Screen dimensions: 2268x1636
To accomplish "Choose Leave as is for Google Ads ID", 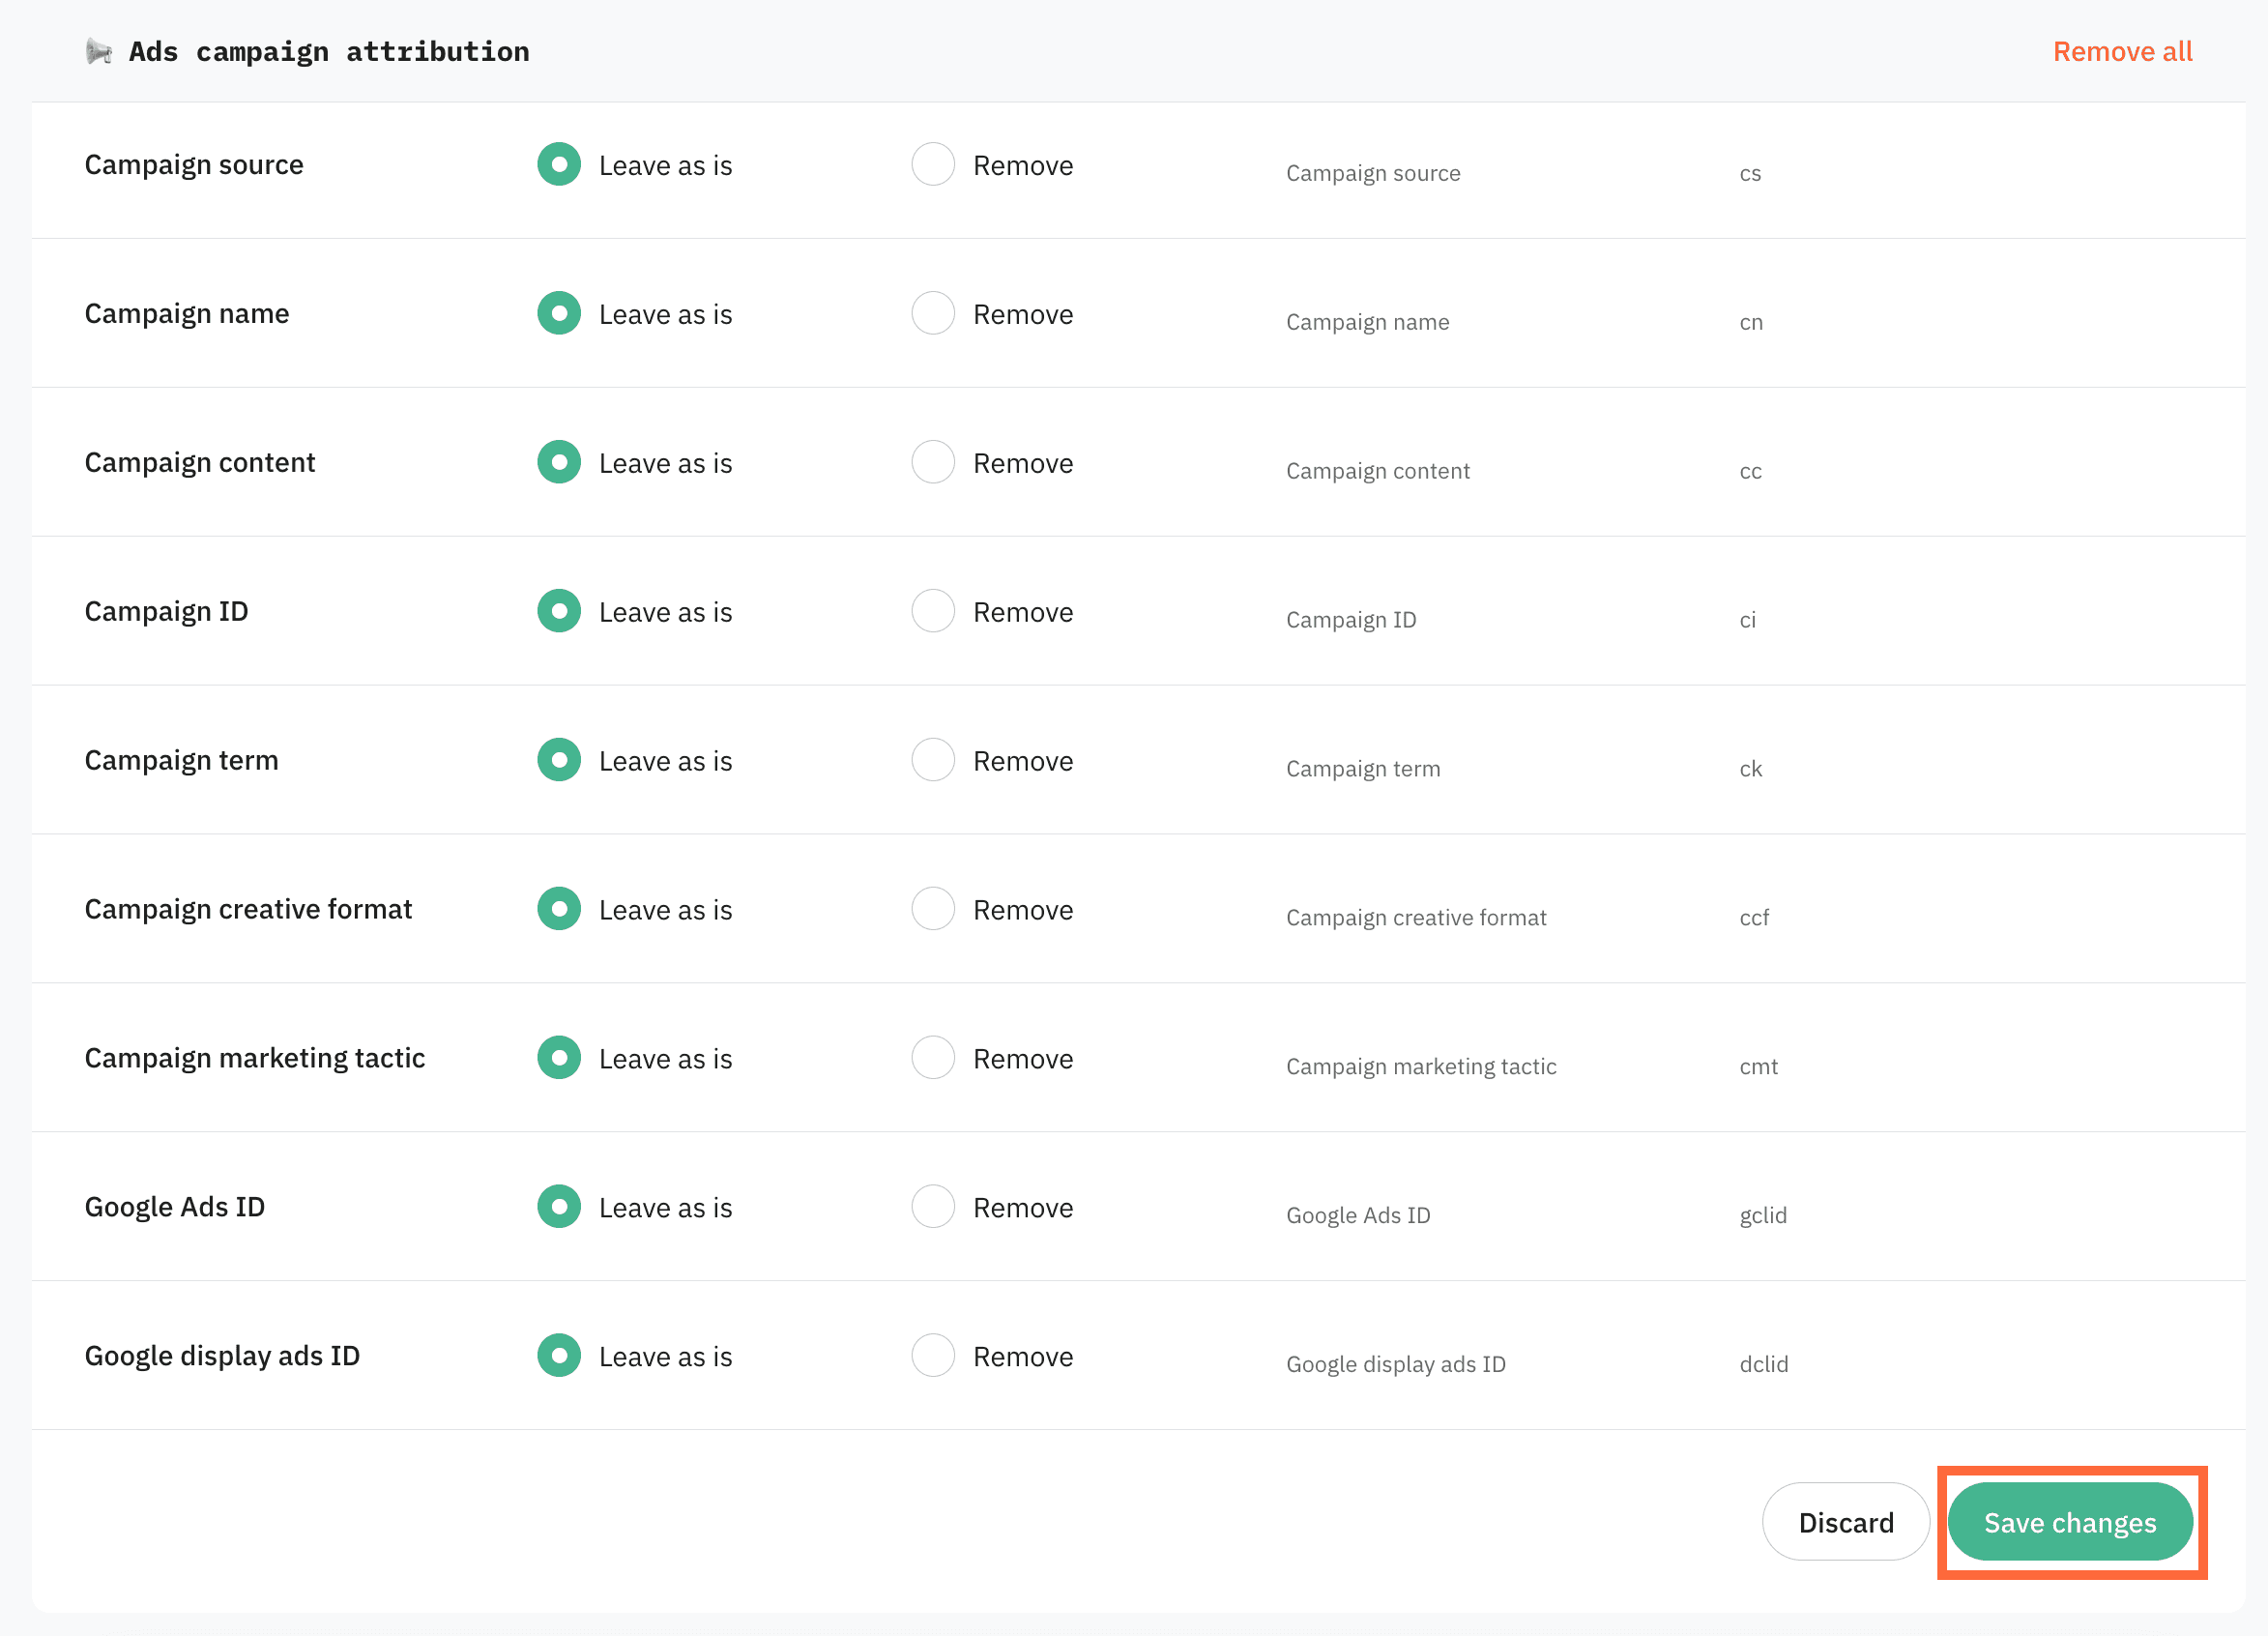I will [x=559, y=1207].
